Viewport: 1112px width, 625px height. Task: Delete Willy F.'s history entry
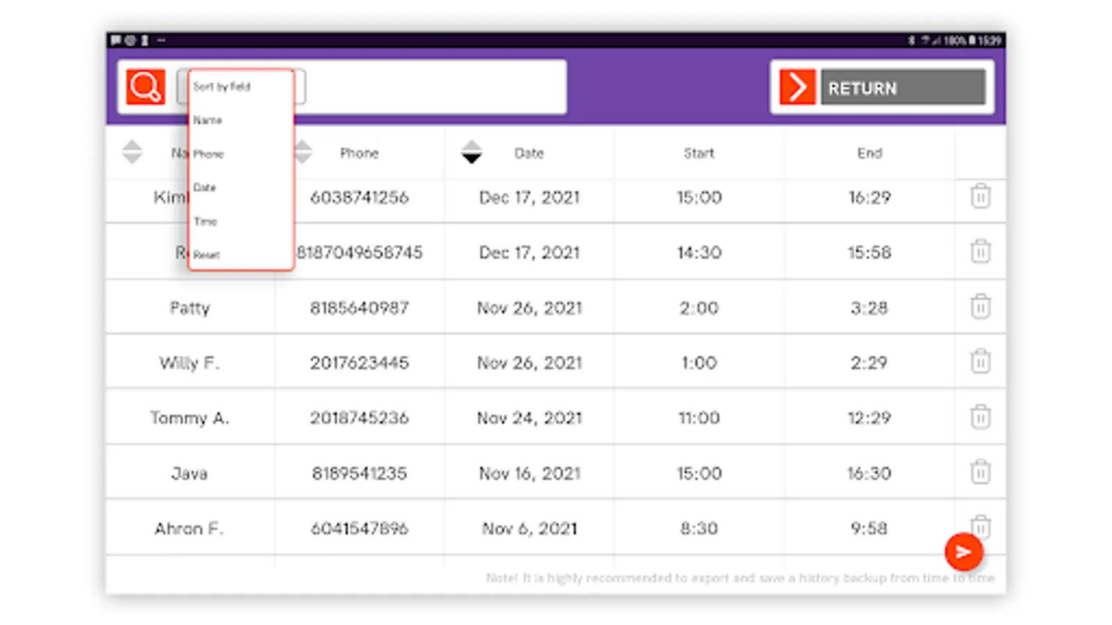point(980,362)
